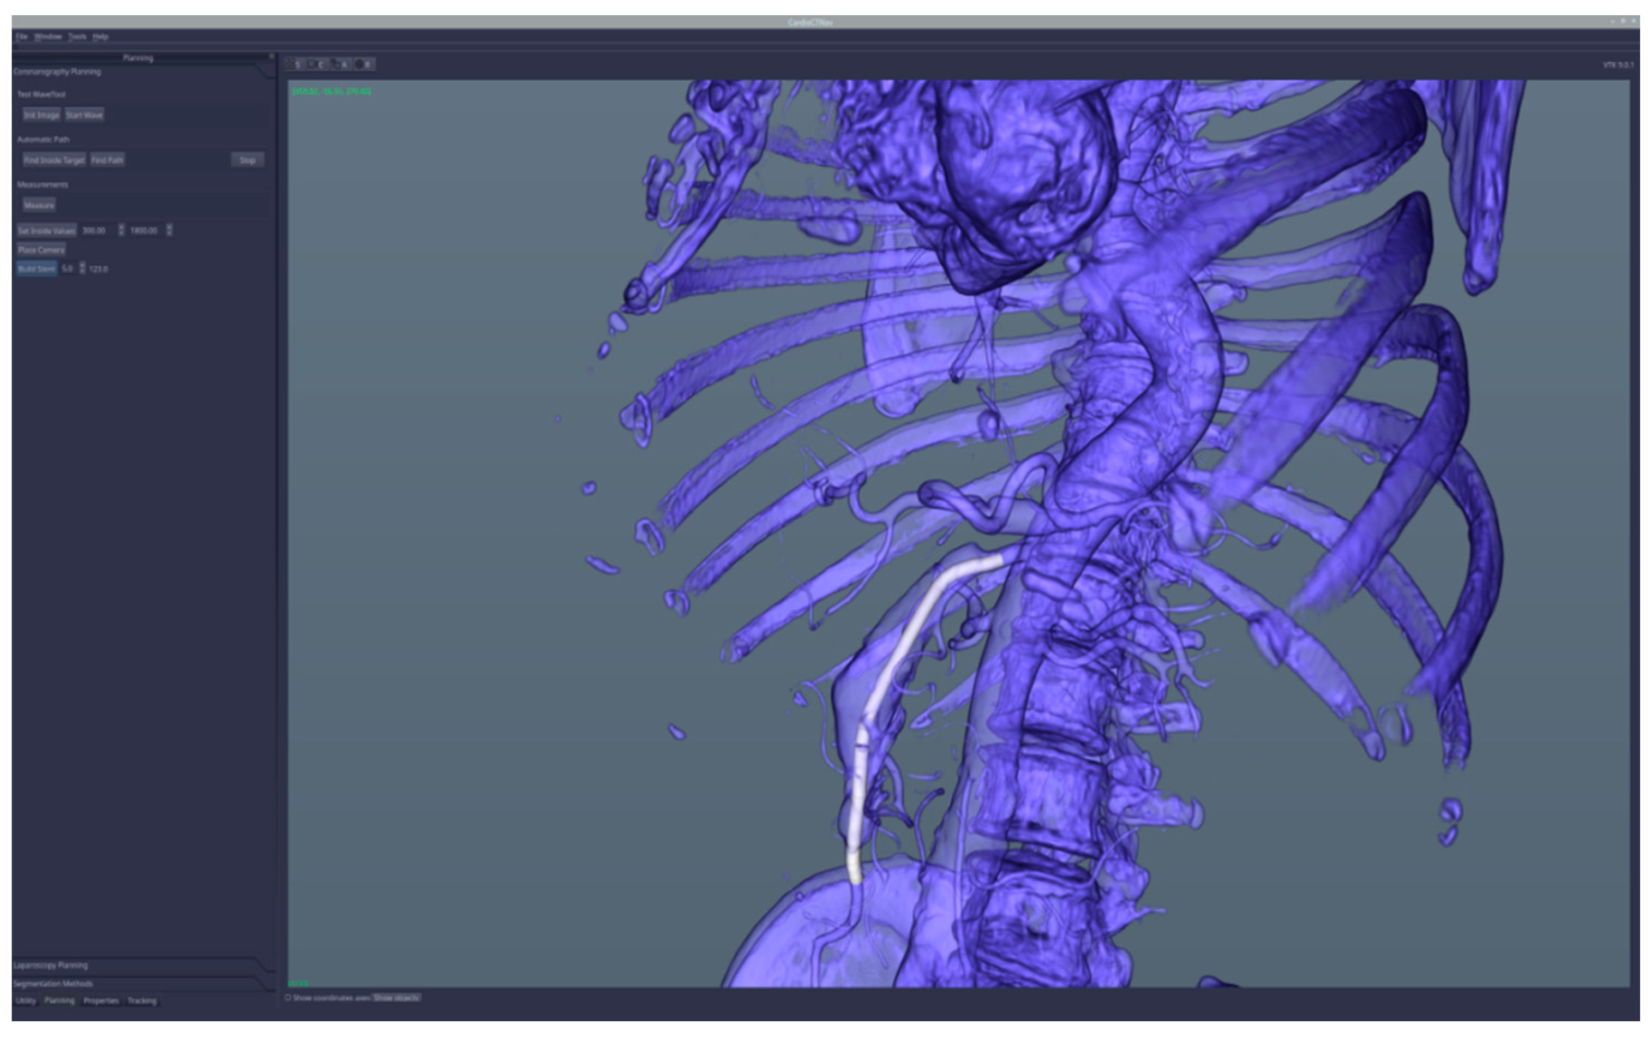The height and width of the screenshot is (1037, 1651).
Task: Click the R reset view icon
Action: pos(366,64)
